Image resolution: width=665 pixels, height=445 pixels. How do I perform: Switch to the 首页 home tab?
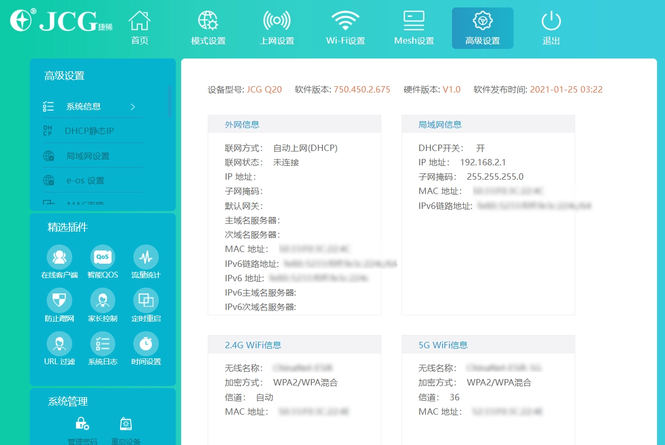pyautogui.click(x=139, y=26)
